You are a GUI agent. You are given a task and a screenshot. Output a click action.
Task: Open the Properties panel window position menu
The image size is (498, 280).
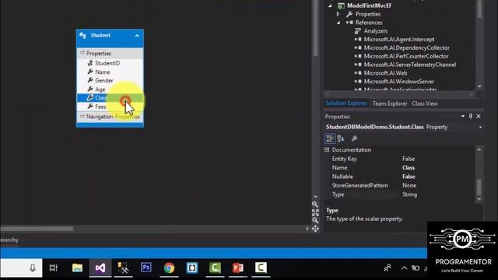pyautogui.click(x=463, y=117)
